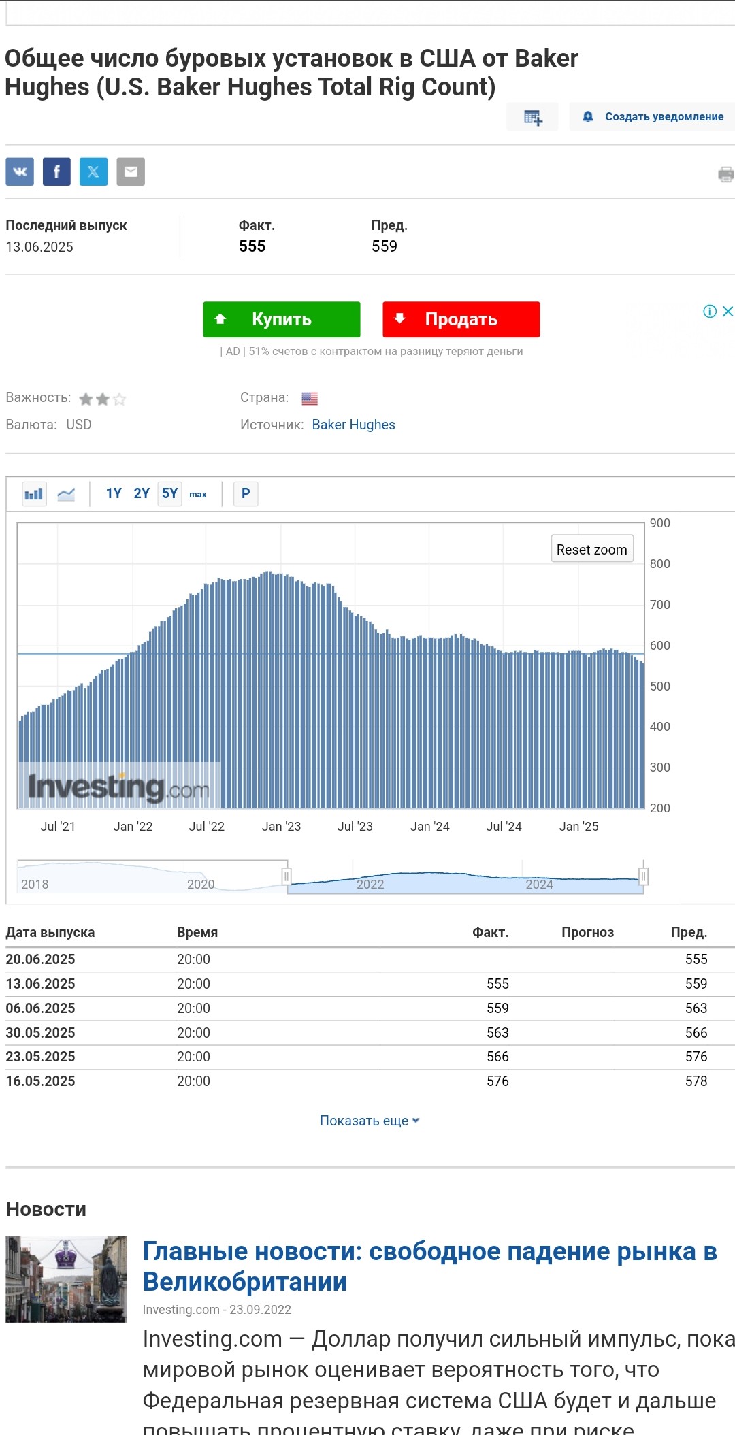Click the 23.05.2025 release date row
Viewport: 735px width, 1435px height.
370,1057
